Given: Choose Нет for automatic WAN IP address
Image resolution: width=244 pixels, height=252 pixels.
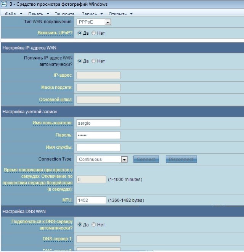Looking at the screenshot, I should (x=94, y=61).
